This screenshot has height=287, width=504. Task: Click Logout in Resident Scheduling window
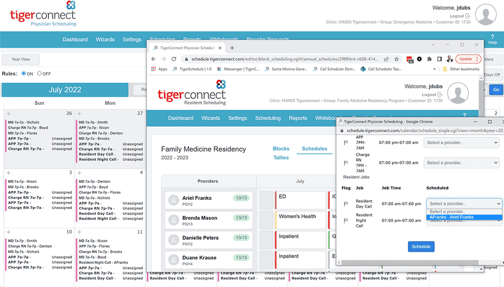tap(432, 94)
